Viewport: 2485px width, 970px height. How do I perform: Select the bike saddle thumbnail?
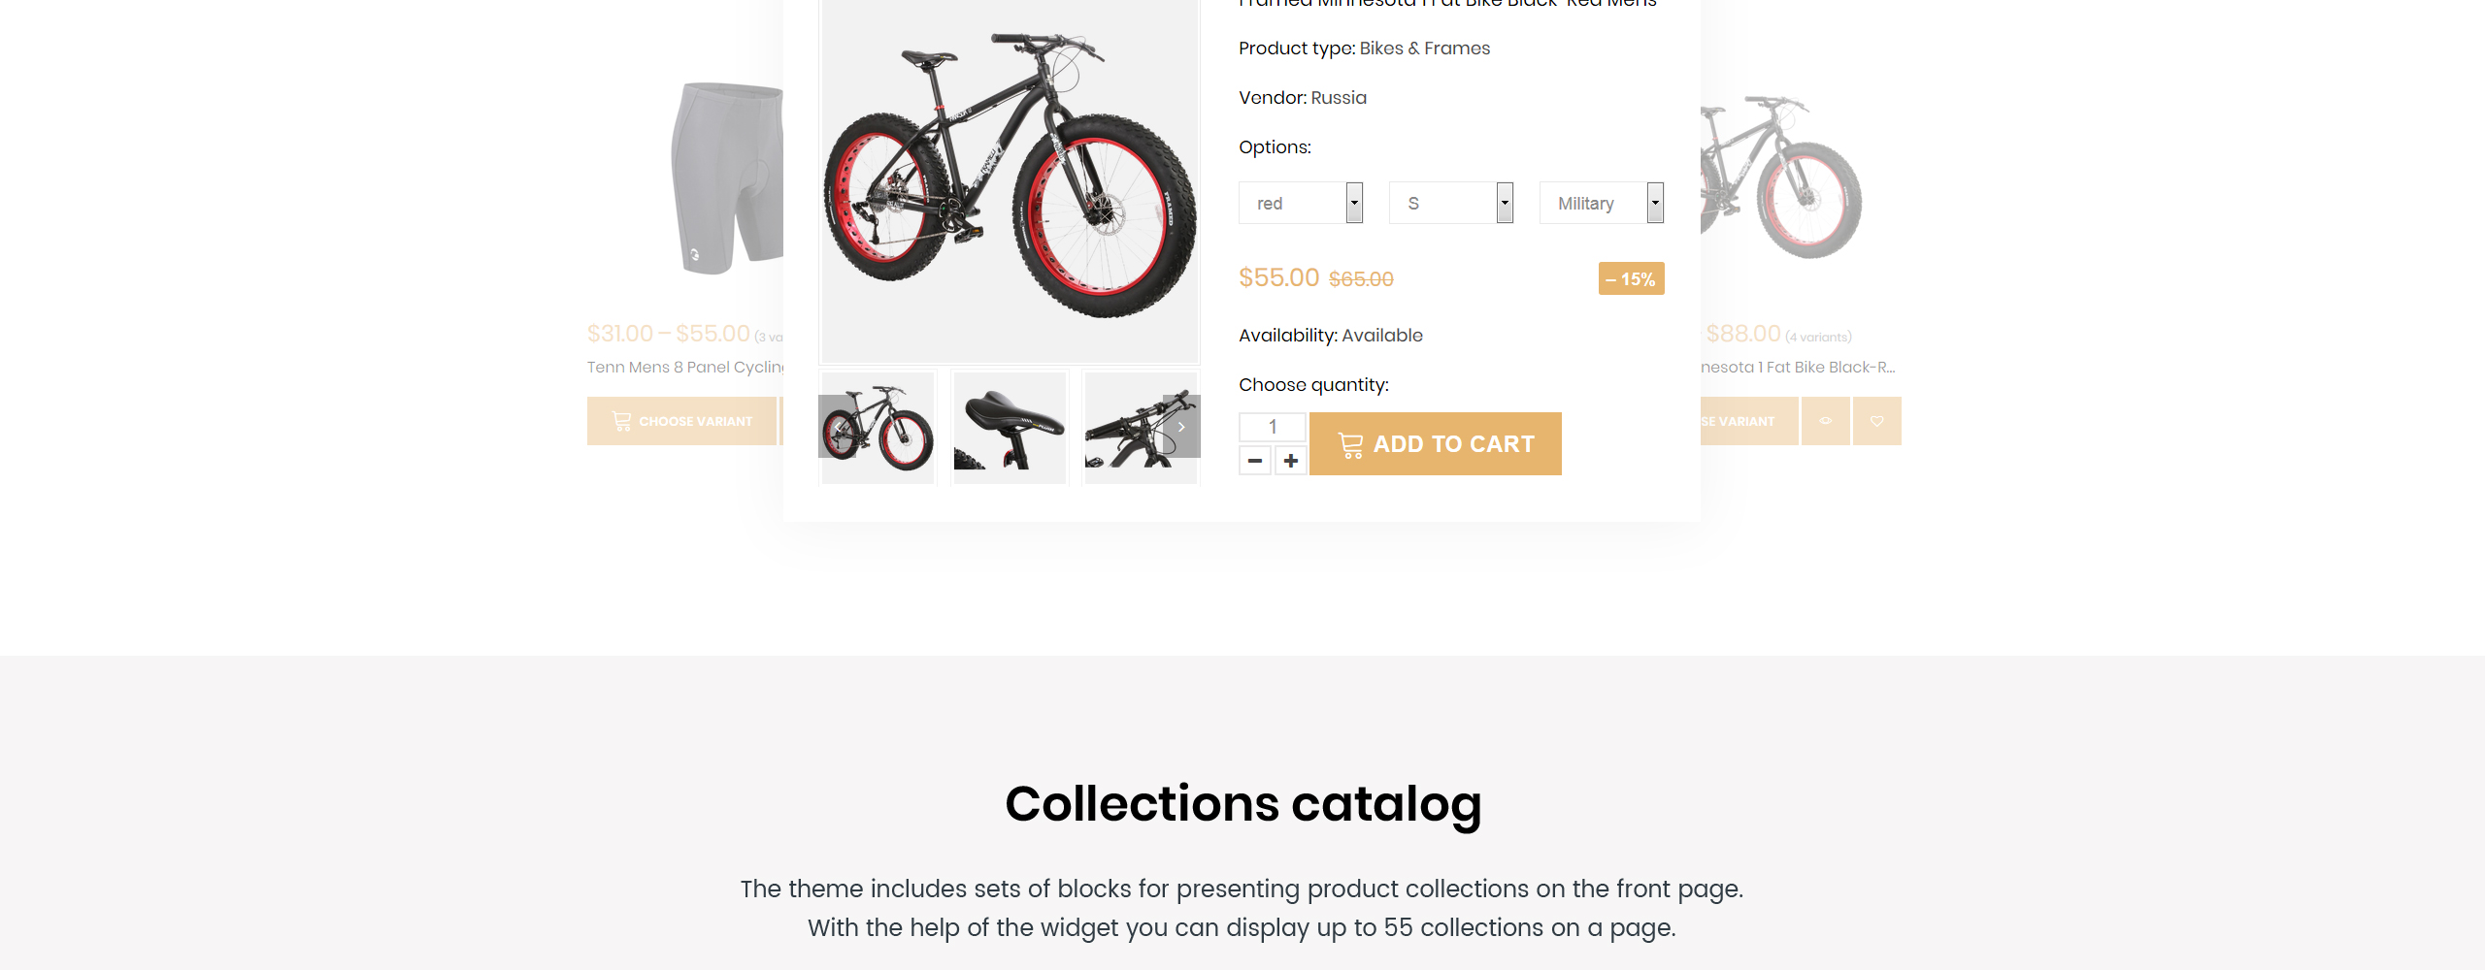[1010, 428]
